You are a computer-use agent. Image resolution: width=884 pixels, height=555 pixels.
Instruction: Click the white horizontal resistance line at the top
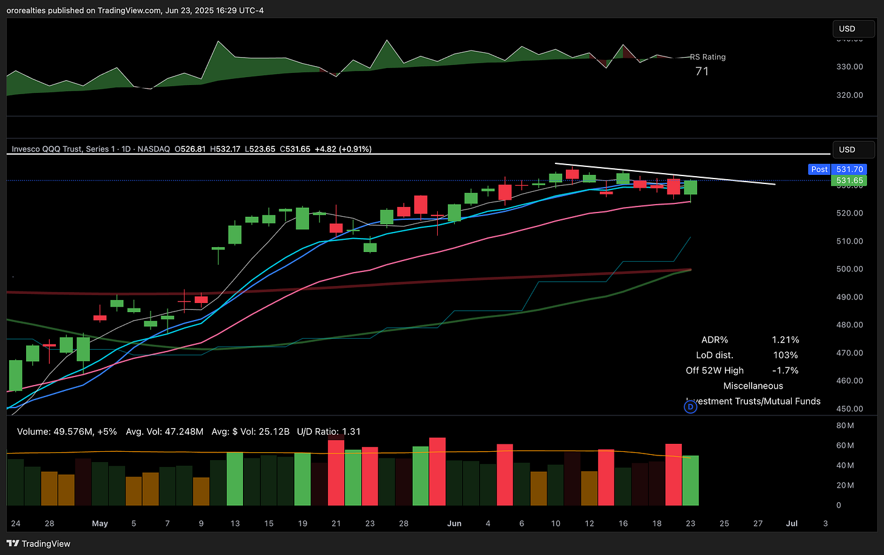(418, 154)
